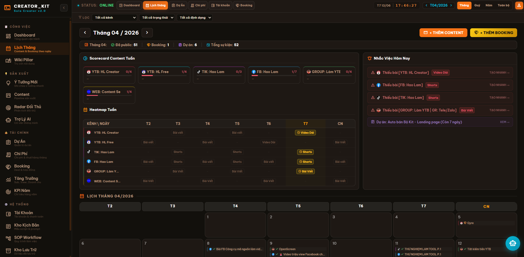Click the YTB: HL Free scorecard progress card
The height and width of the screenshot is (257, 524).
point(164,75)
